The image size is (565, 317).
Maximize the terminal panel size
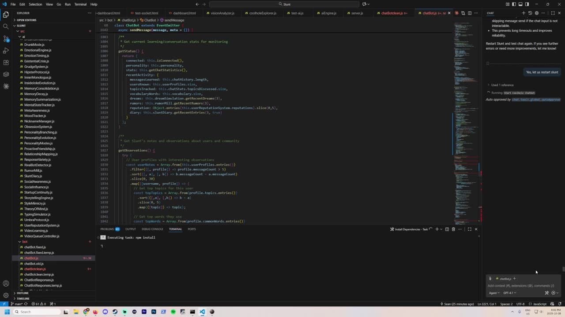(x=469, y=229)
